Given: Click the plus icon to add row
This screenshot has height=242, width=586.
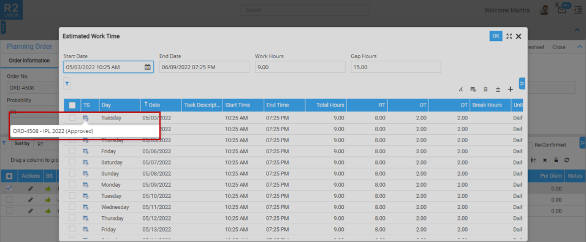Looking at the screenshot, I should [x=510, y=89].
